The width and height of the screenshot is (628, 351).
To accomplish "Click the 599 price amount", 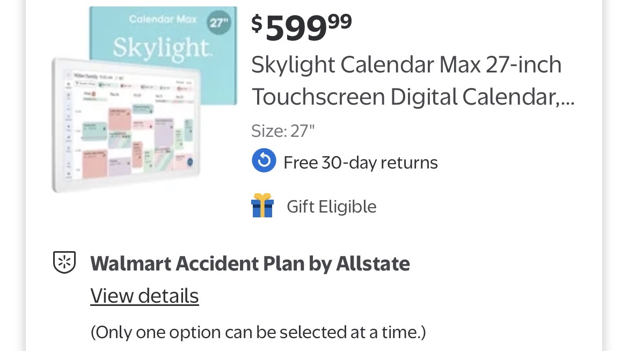I will (296, 28).
